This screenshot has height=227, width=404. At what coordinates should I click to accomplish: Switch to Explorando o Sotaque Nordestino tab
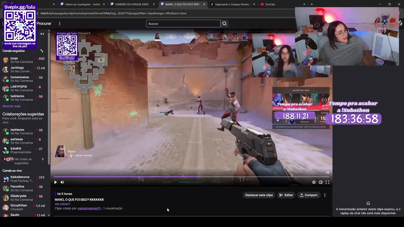point(232,4)
